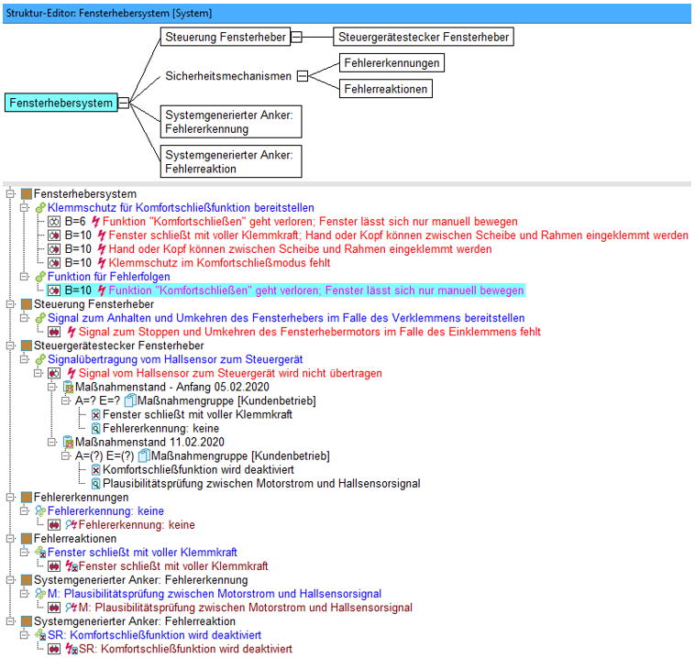Click detection icon of Plausibilitätsprüfung measure row

(95, 484)
